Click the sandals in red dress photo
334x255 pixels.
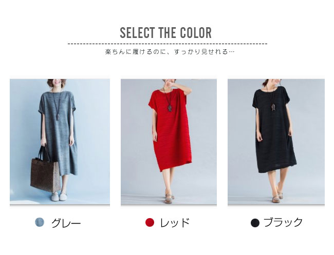pos(169,198)
